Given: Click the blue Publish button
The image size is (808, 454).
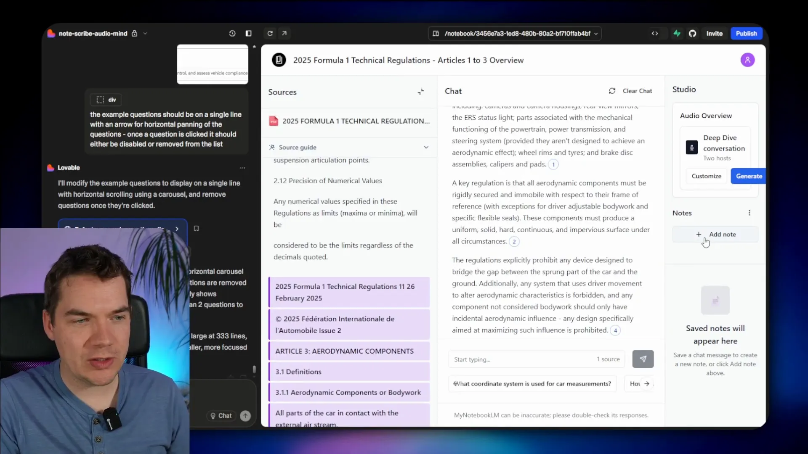Looking at the screenshot, I should (x=746, y=34).
